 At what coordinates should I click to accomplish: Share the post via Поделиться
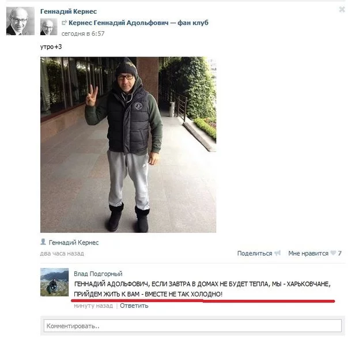point(255,253)
